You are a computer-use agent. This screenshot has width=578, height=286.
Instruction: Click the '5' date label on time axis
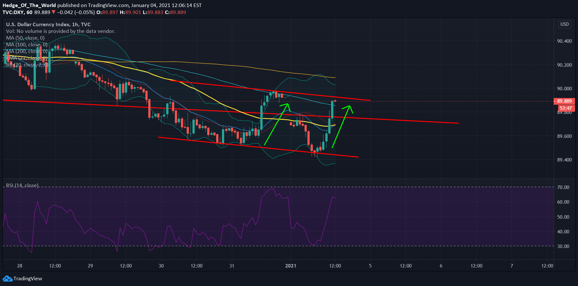(370, 266)
